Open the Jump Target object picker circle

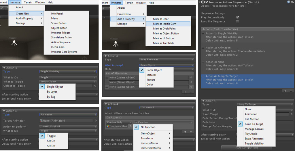tap(292, 114)
